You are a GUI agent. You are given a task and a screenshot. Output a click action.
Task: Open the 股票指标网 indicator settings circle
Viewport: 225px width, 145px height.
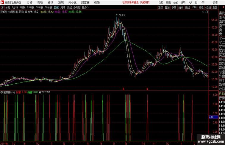(x=1, y=92)
